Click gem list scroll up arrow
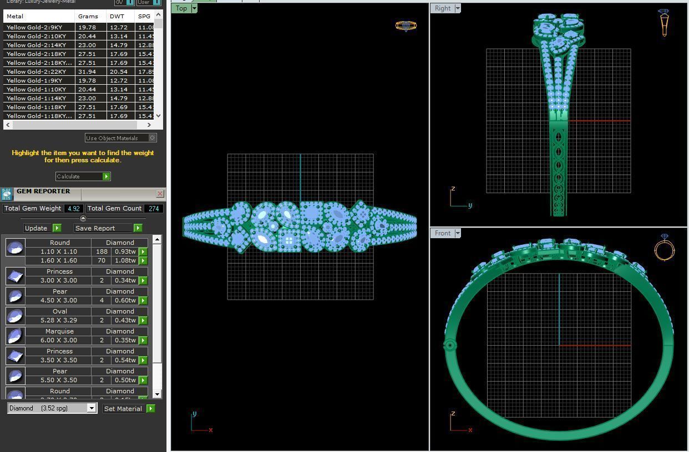The width and height of the screenshot is (689, 452). [157, 239]
